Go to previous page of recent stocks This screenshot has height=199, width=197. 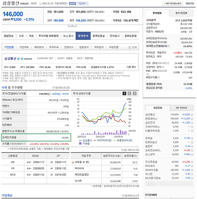point(148,183)
